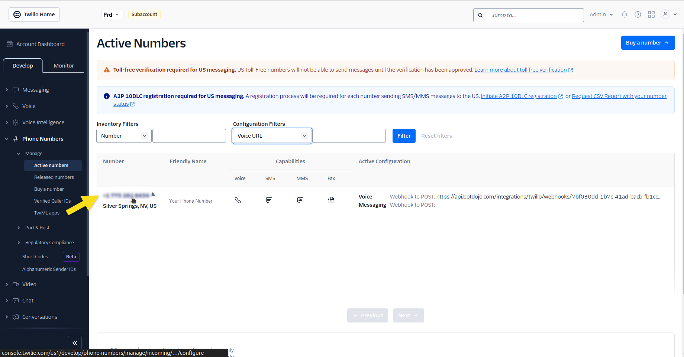Open Alphanumeric Sender IDs page

(x=49, y=269)
